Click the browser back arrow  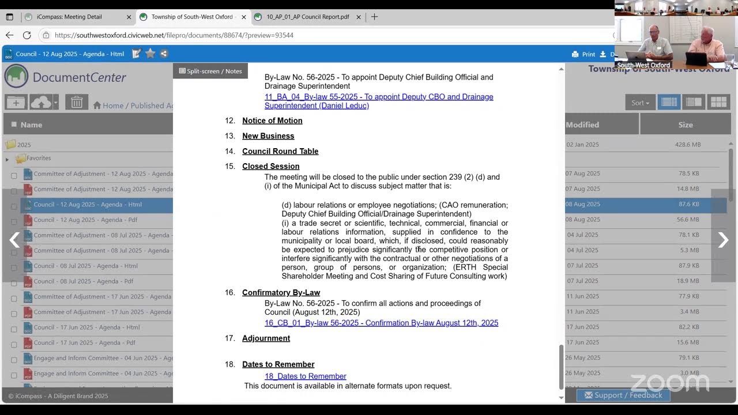coord(10,35)
